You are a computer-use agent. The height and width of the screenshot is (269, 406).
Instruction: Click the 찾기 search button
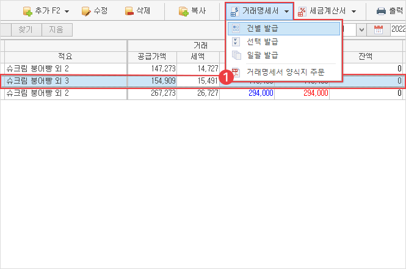(x=26, y=30)
